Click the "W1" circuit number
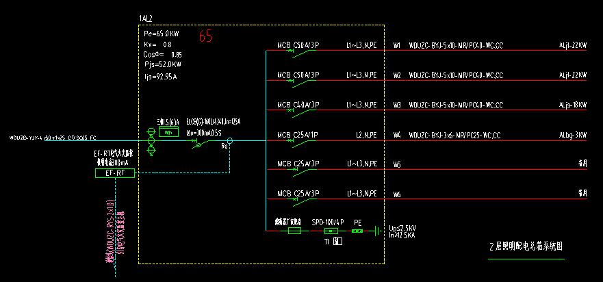This screenshot has width=603, height=282. 396,45
